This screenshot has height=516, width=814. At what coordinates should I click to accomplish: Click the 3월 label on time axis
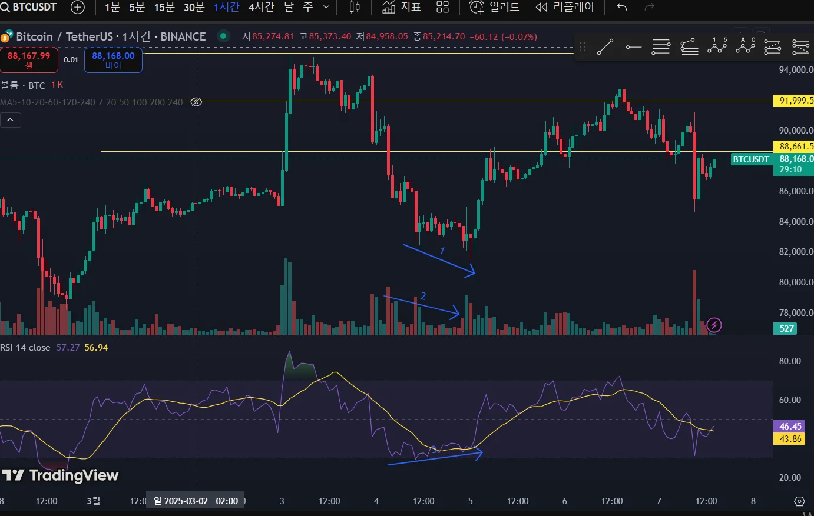[93, 501]
